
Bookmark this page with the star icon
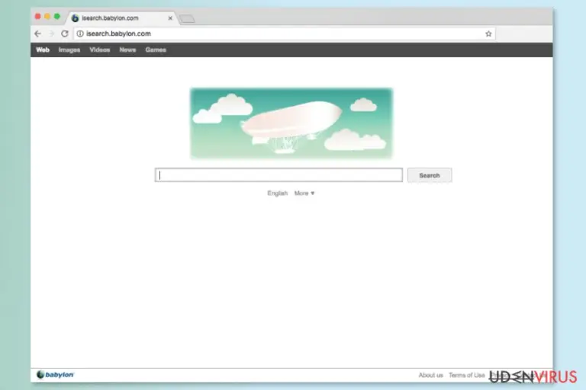click(x=488, y=34)
